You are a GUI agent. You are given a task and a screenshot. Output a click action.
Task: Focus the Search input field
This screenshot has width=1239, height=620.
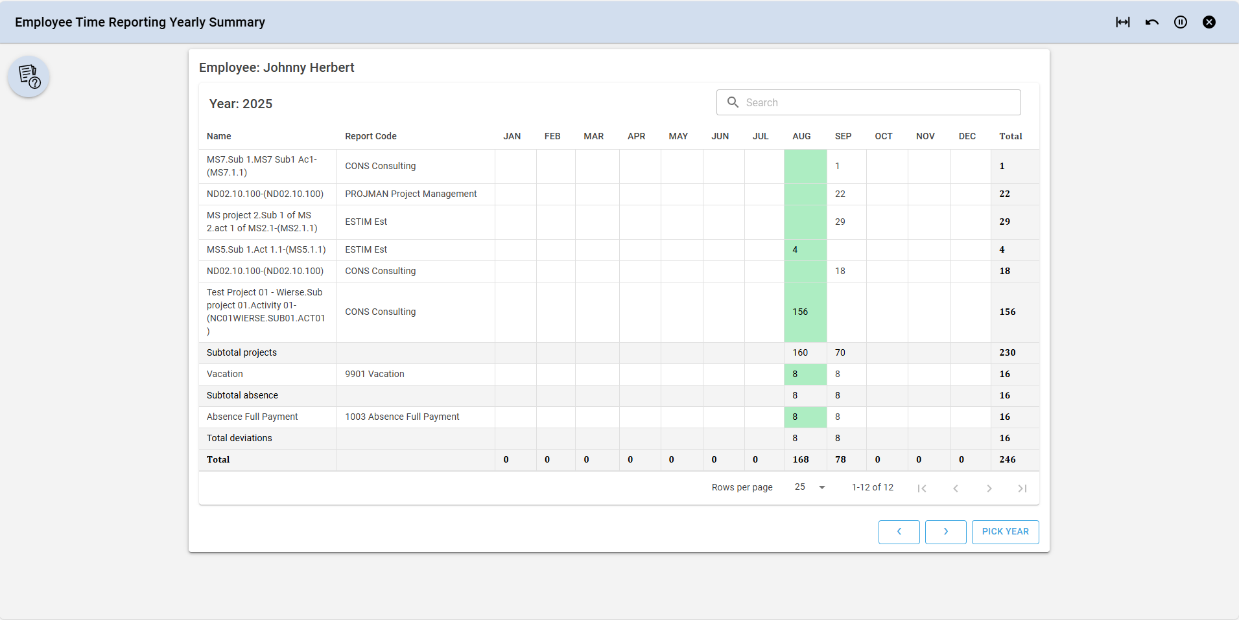point(879,102)
